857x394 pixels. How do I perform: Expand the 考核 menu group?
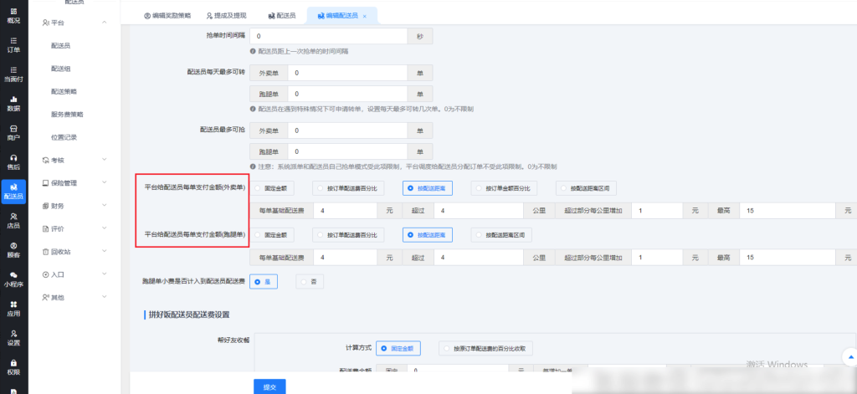click(75, 160)
